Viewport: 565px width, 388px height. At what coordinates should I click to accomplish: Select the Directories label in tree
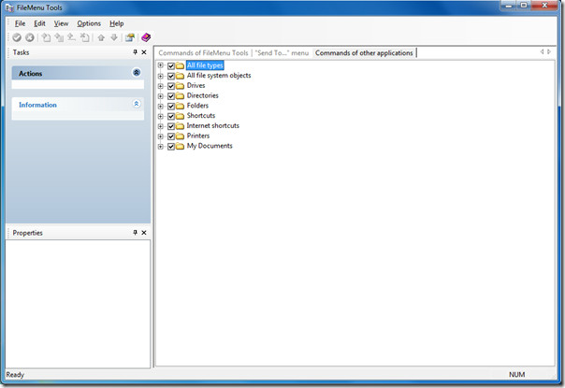pyautogui.click(x=202, y=95)
